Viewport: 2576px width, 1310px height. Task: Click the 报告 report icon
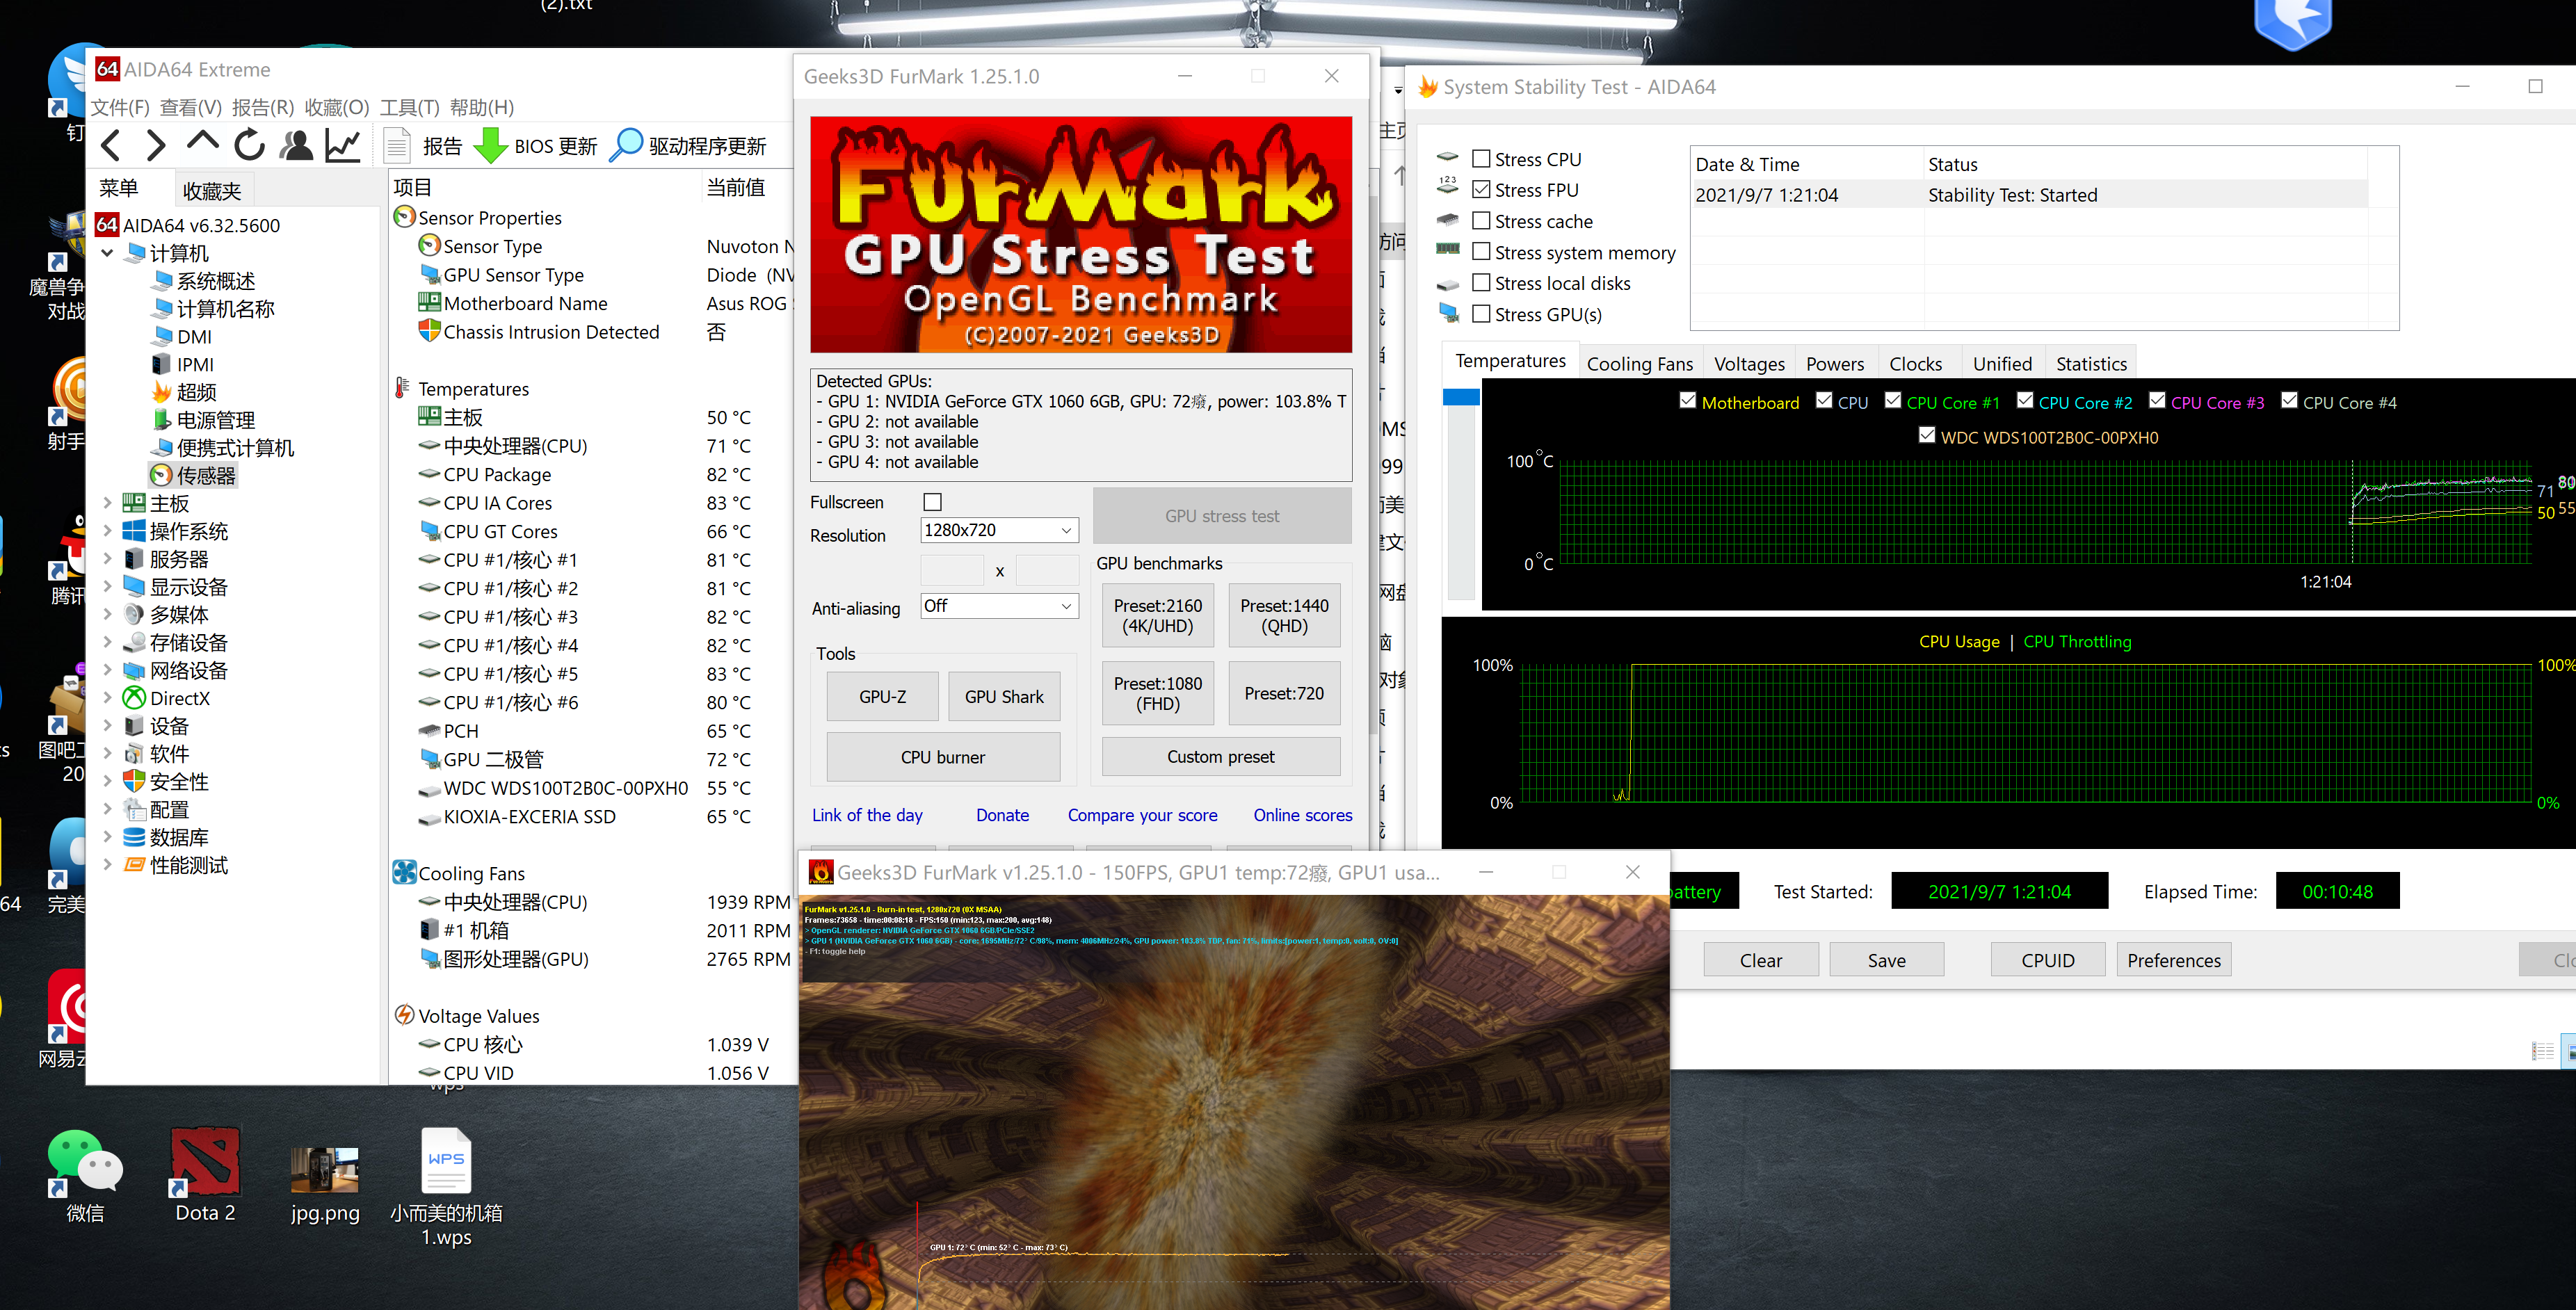pos(397,146)
